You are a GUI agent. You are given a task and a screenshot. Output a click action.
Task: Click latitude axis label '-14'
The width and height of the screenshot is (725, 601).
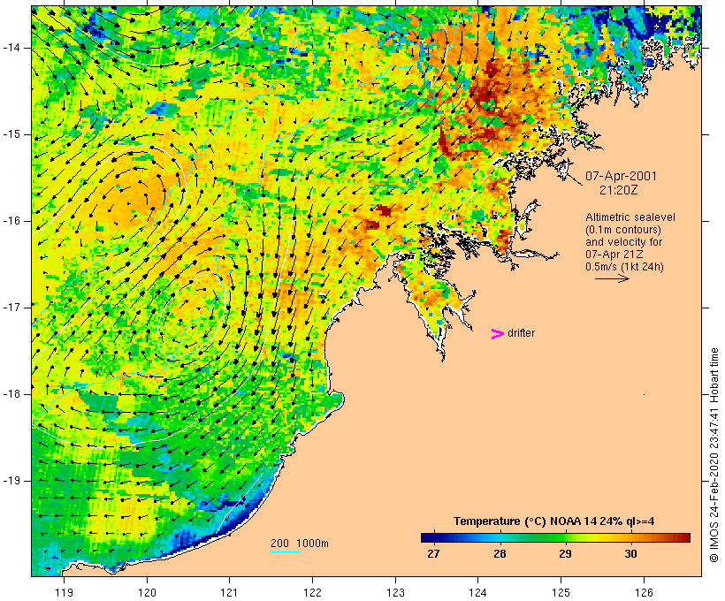click(x=11, y=48)
